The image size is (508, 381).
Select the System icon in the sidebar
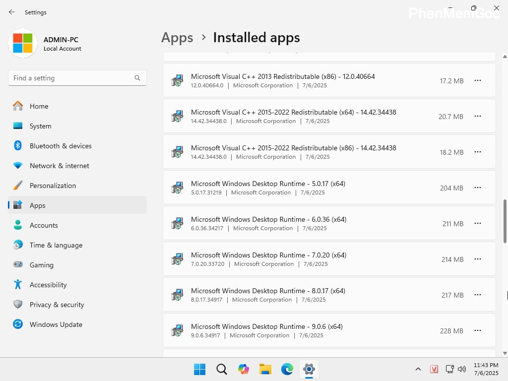[20, 126]
